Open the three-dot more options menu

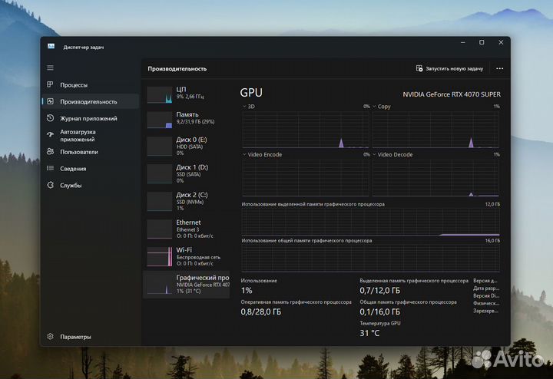[x=499, y=69]
